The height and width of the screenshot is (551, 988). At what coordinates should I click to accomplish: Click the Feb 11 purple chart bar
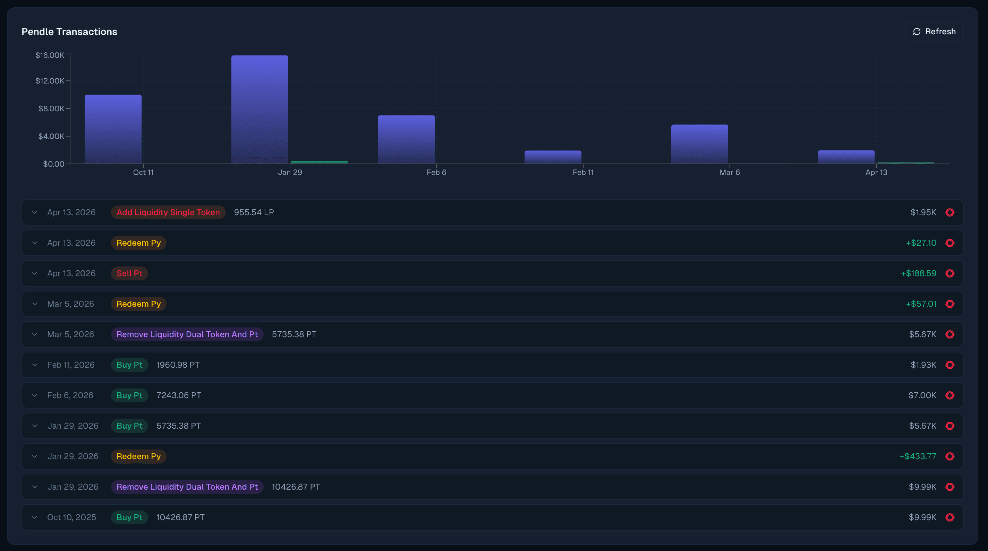pos(553,157)
